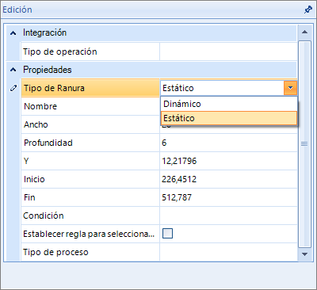Viewport: 317px width, 290px height.
Task: Click the Propiedades section heading text
Action: pyautogui.click(x=48, y=70)
